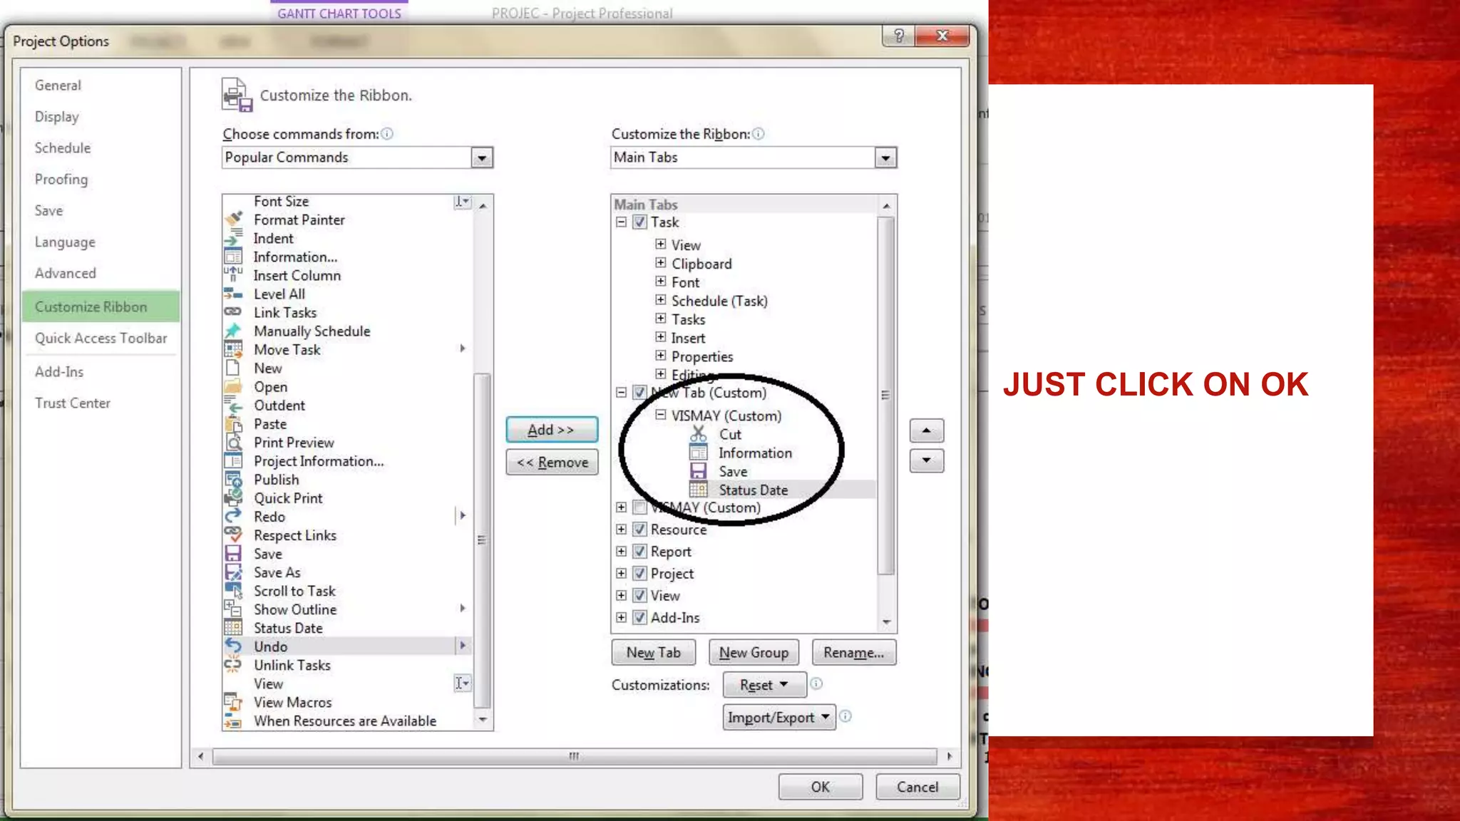Click the Cut scissors icon under VISMAY
This screenshot has height=821, width=1460.
tap(698, 434)
